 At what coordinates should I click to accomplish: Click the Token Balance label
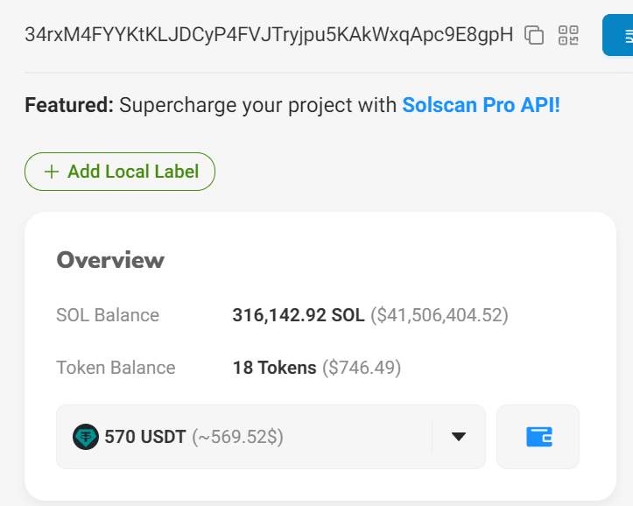pos(116,368)
